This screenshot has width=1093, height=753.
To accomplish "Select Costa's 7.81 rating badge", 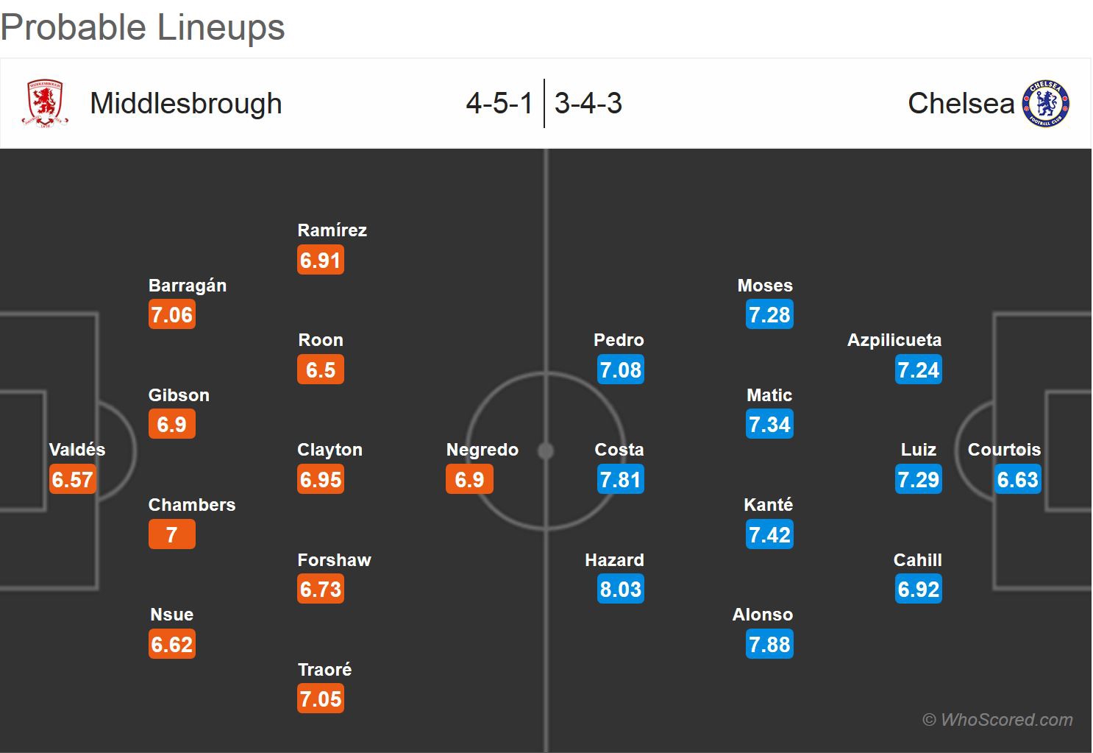I will click(621, 480).
